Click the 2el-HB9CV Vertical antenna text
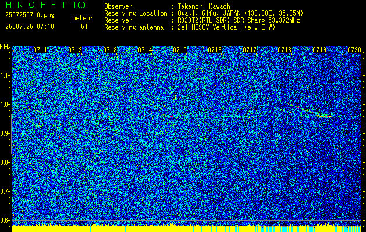Screen dimensions: 366x232 227,27
